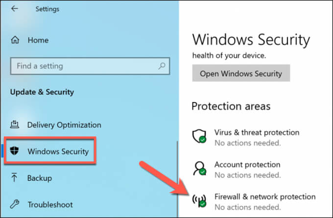Click the Backup upload arrow icon
The image size is (333, 218).
(15, 178)
